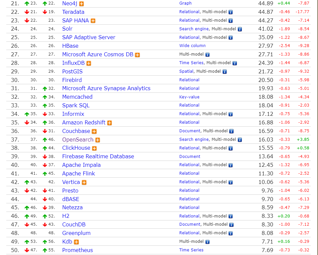Click the -17.77 value in Teradata row
The height and width of the screenshot is (255, 318).
pos(302,12)
